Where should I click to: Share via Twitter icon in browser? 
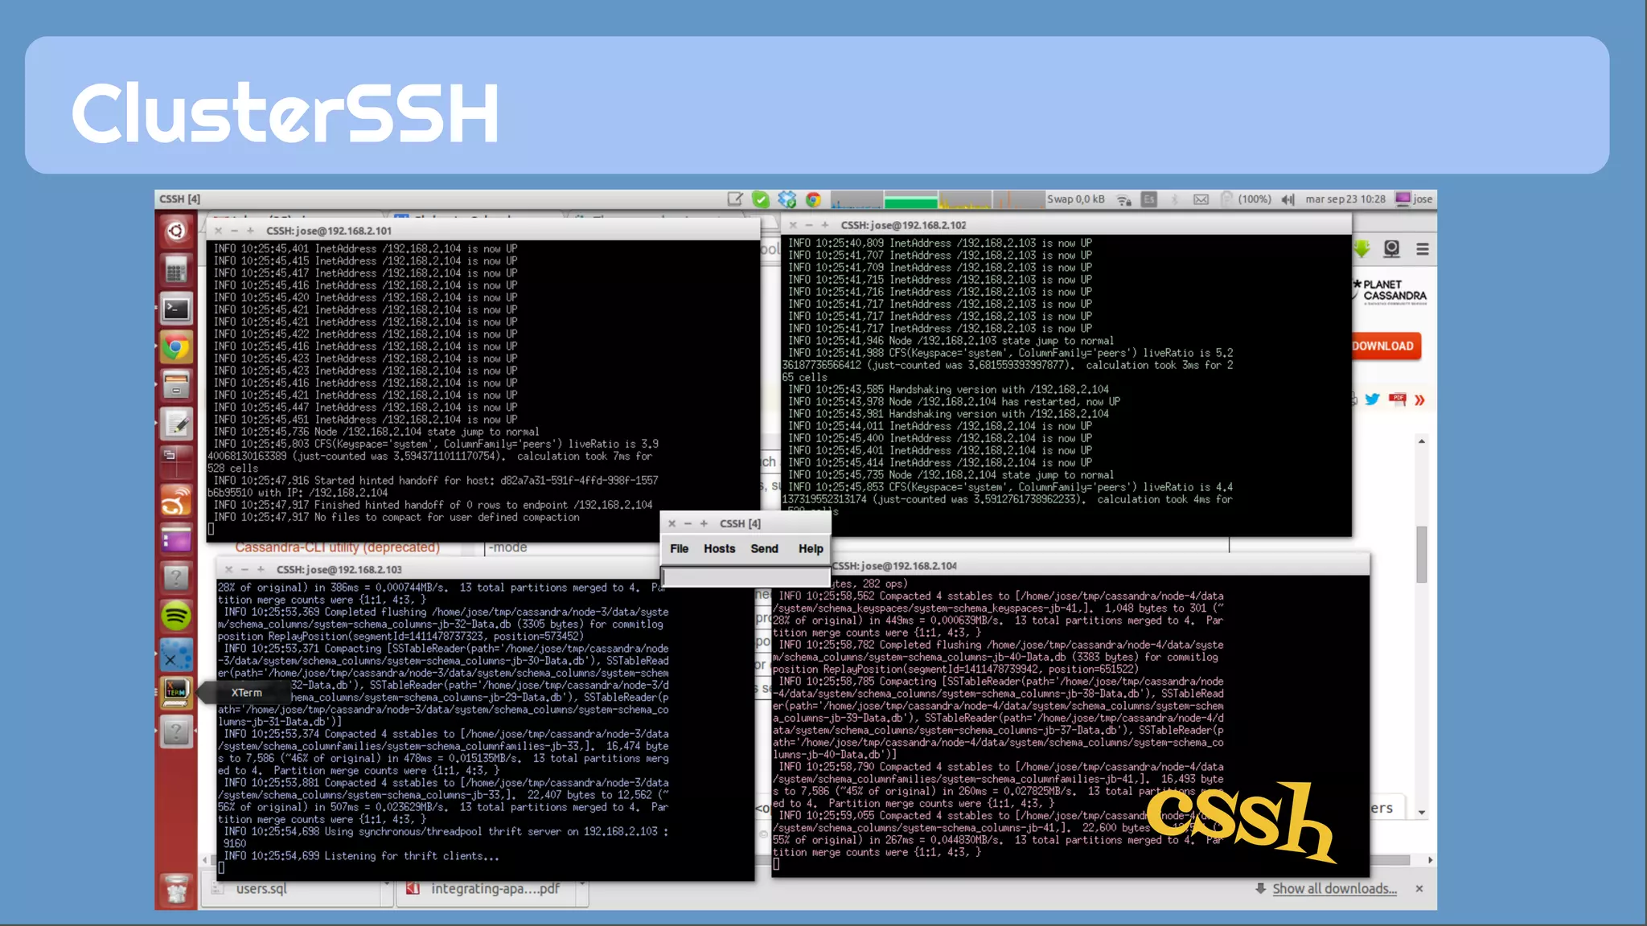tap(1373, 399)
